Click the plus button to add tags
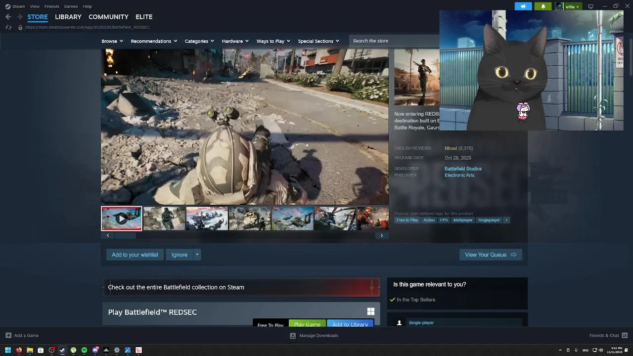The height and width of the screenshot is (356, 633). (x=506, y=220)
